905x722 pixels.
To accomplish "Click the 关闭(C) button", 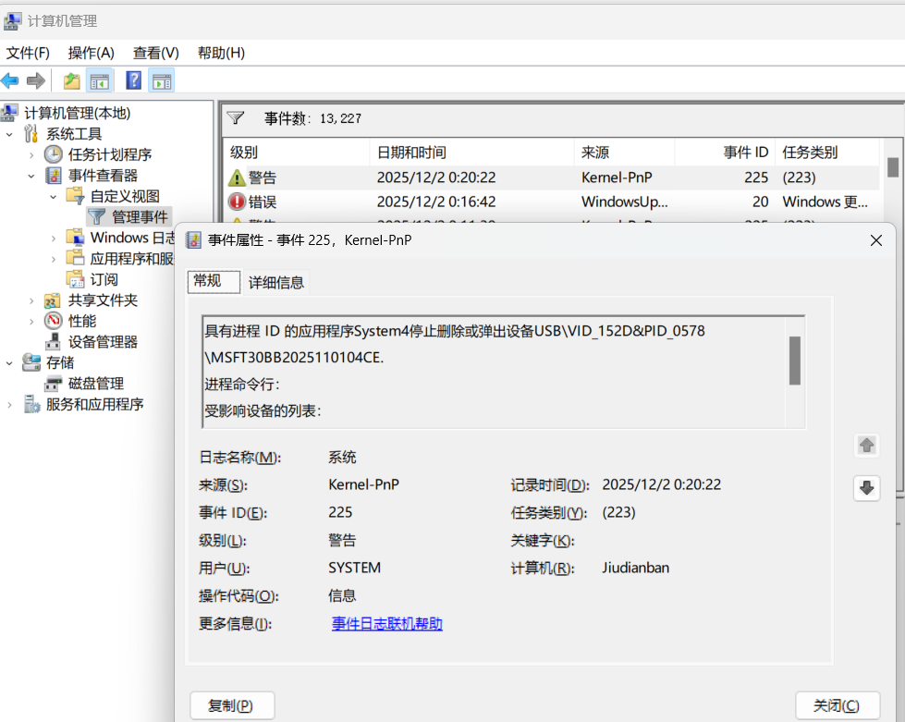I will [x=837, y=705].
